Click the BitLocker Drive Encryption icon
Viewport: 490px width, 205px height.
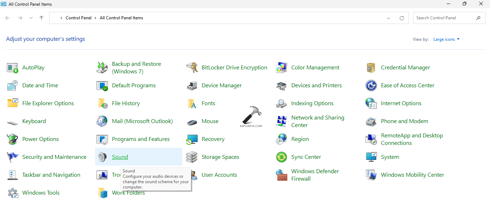[x=192, y=68]
